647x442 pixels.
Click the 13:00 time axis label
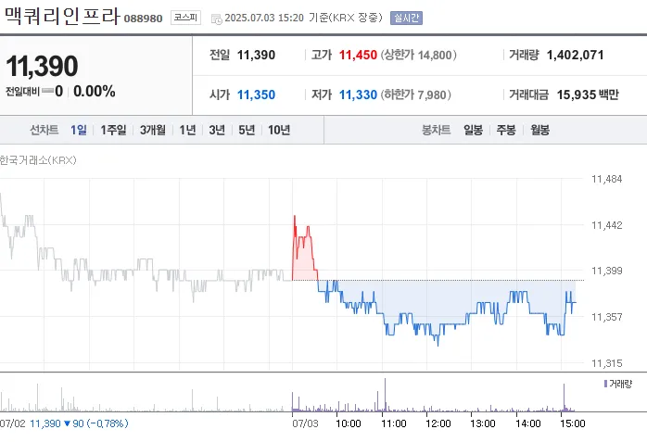(x=483, y=423)
